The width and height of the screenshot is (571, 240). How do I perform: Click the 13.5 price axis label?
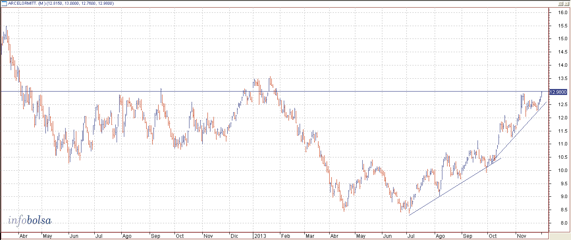[x=562, y=78]
